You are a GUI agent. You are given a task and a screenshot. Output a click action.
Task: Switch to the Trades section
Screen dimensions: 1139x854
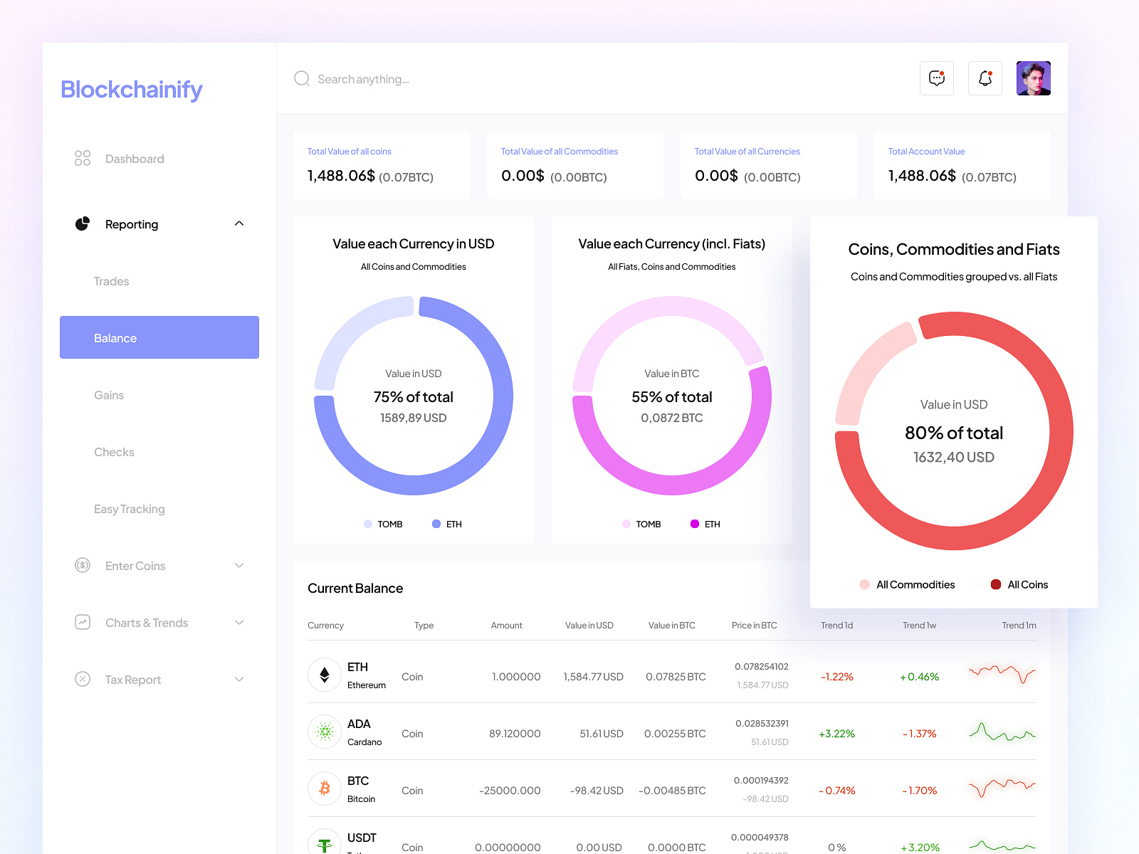click(111, 280)
